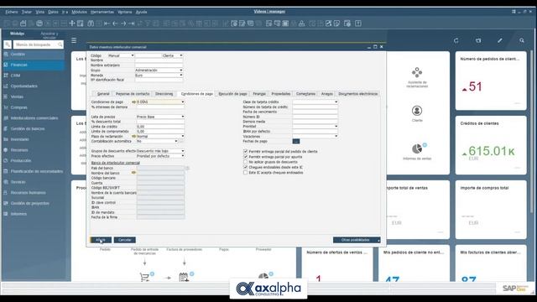This screenshot has width=537, height=302.
Task: Open the Herramientas menu
Action: pos(102,12)
